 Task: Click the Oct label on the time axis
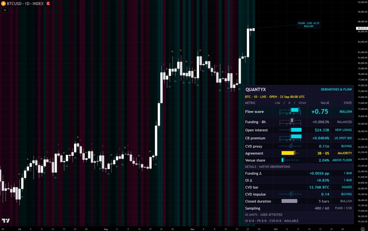pos(276,229)
